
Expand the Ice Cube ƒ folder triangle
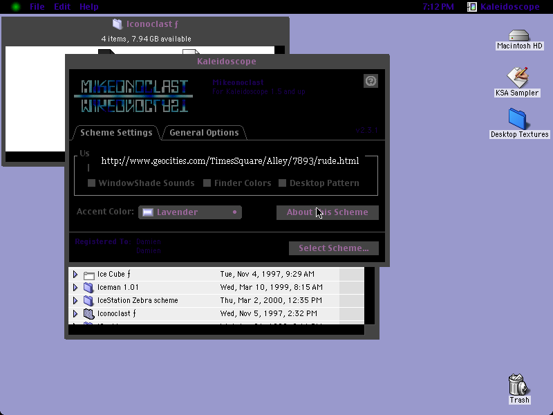click(x=75, y=274)
